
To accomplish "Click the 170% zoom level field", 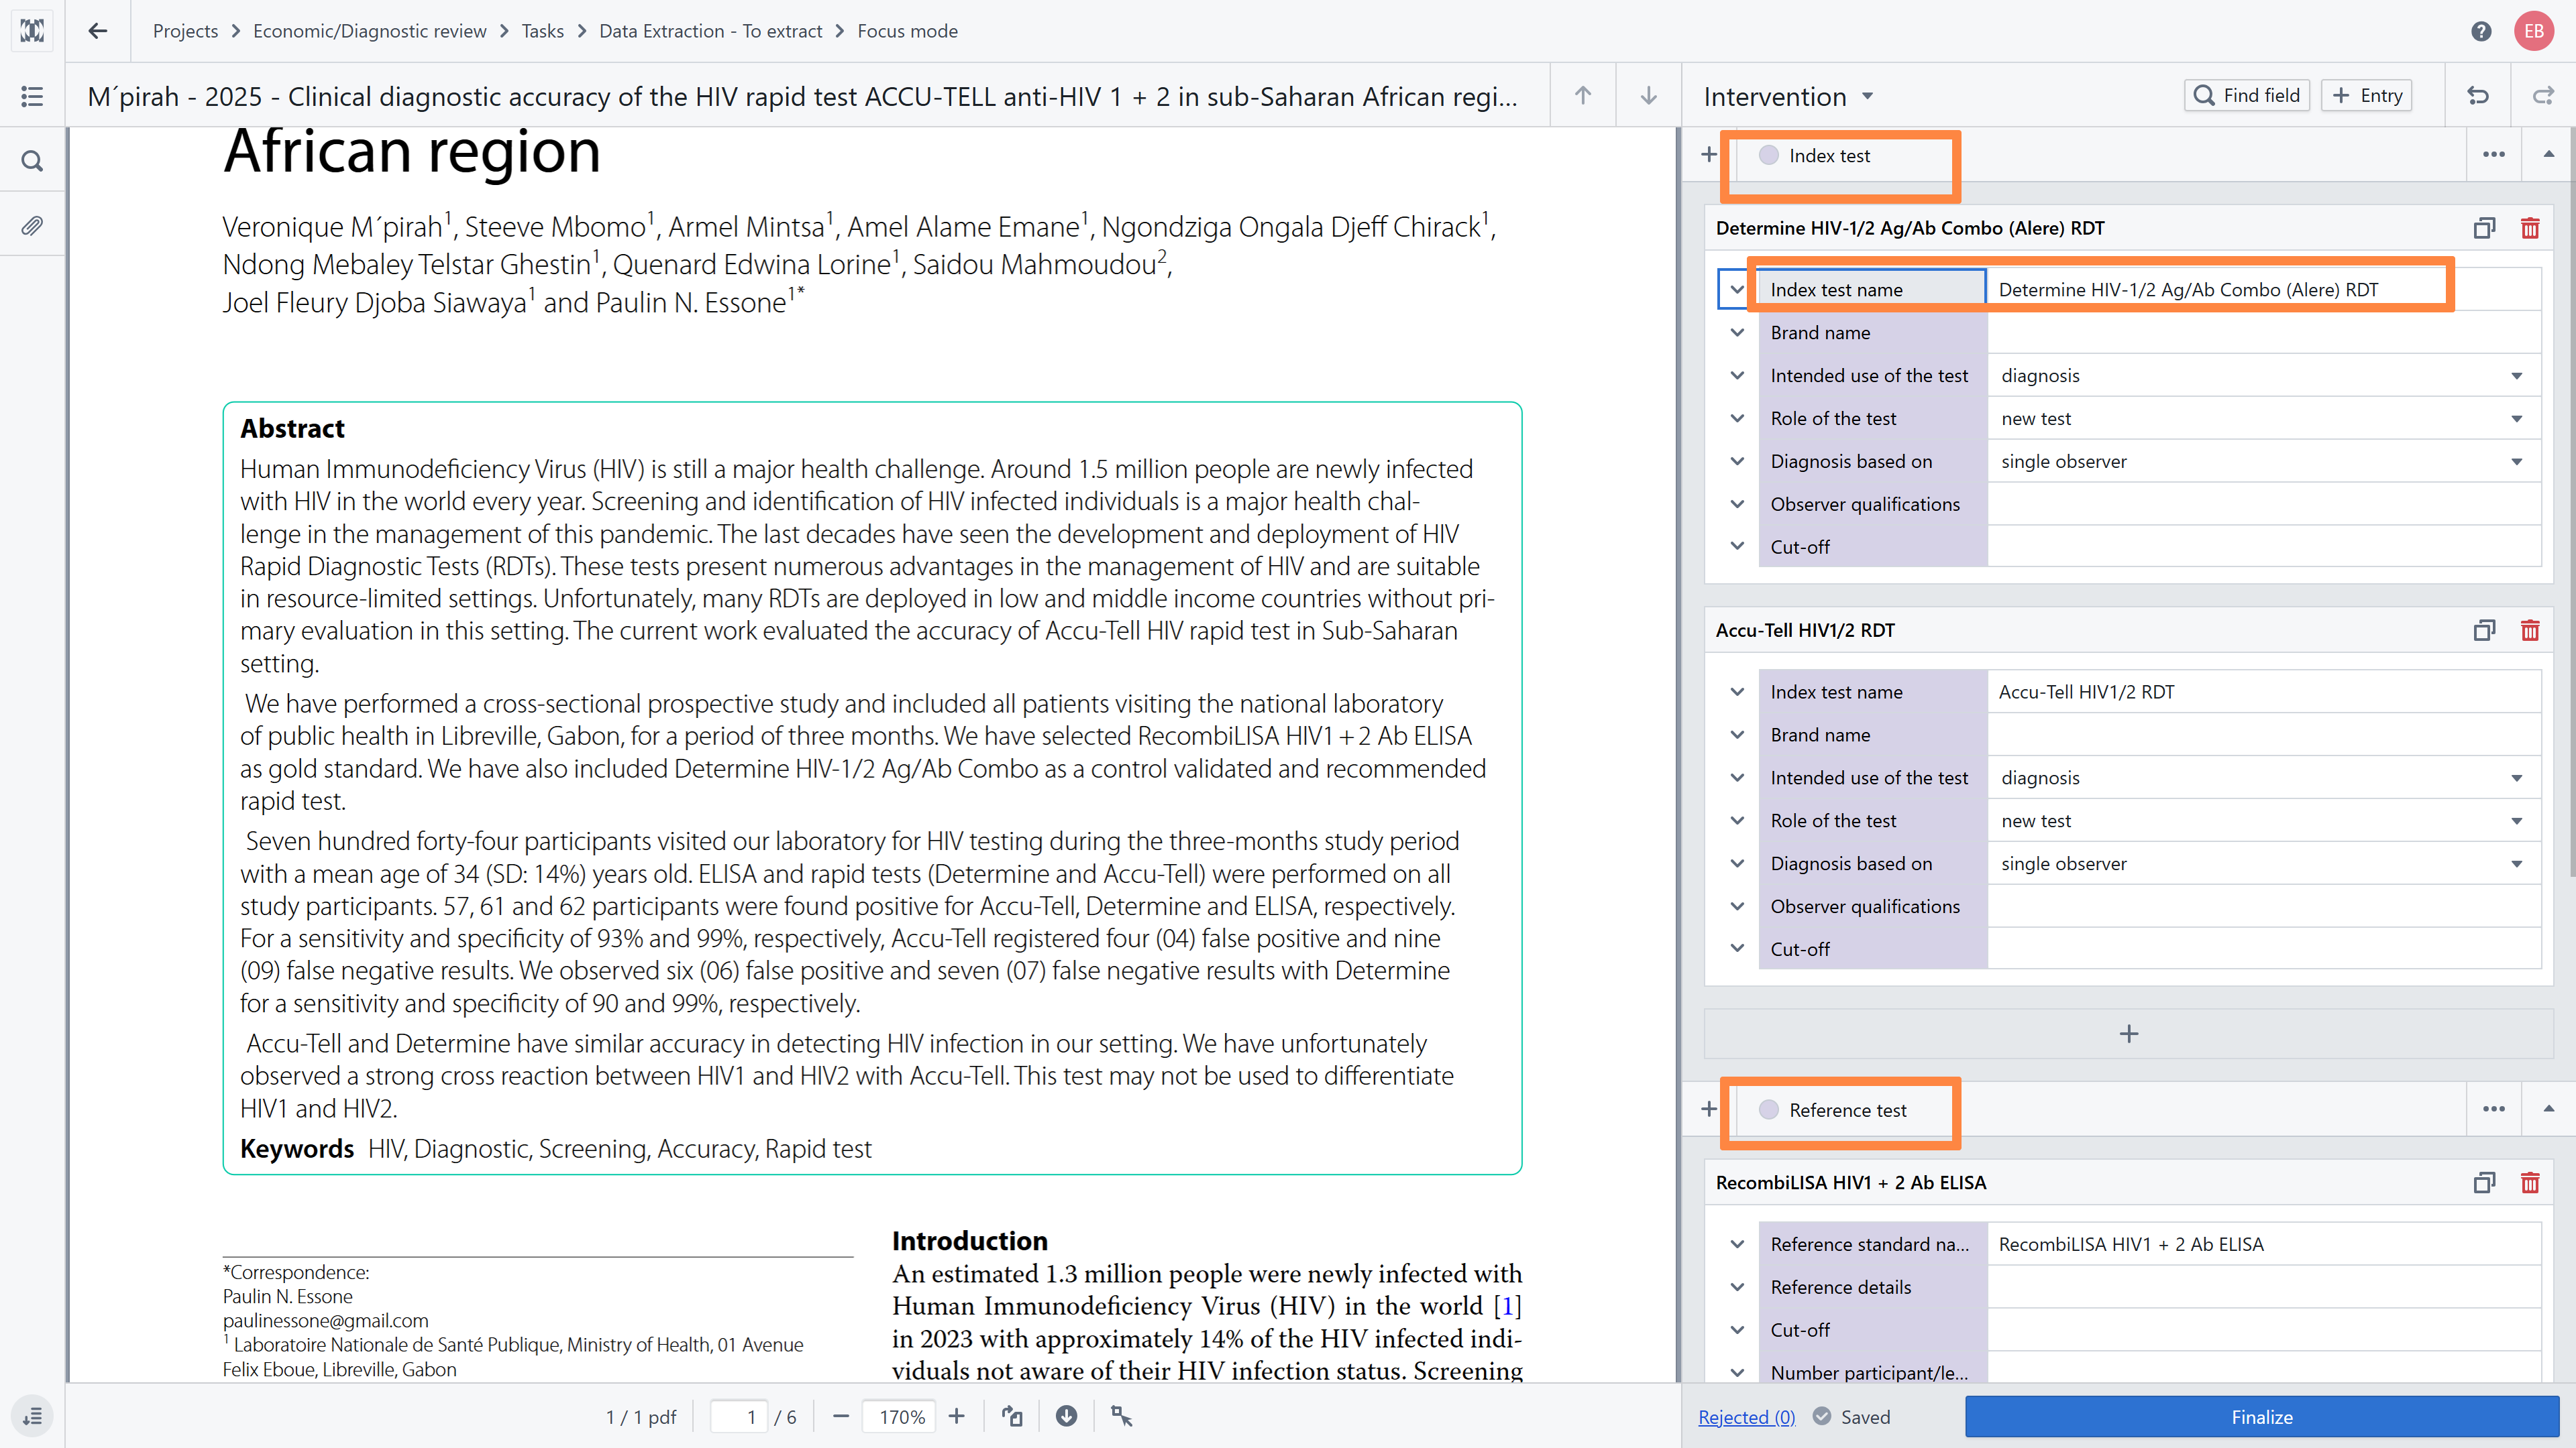I will coord(900,1417).
